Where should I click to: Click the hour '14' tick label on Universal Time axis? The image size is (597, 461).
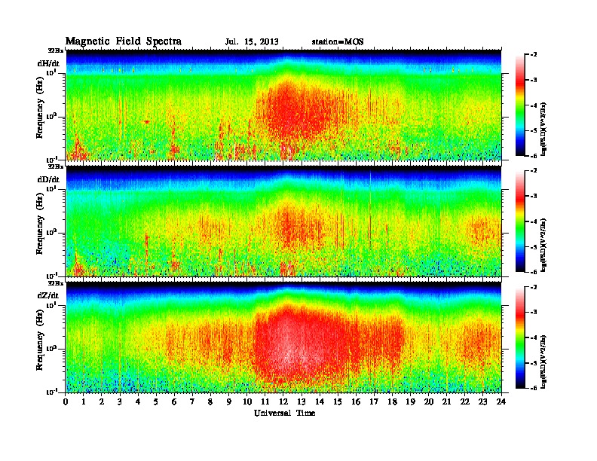pyautogui.click(x=320, y=402)
